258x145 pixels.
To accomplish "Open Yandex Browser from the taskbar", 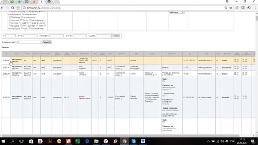I will (106, 141).
